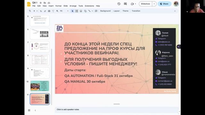
Task: Open the View menu
Action: click(45, 6)
